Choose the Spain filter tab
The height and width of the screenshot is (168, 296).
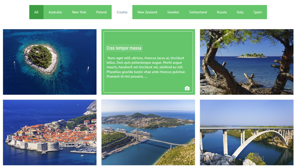[x=258, y=12]
